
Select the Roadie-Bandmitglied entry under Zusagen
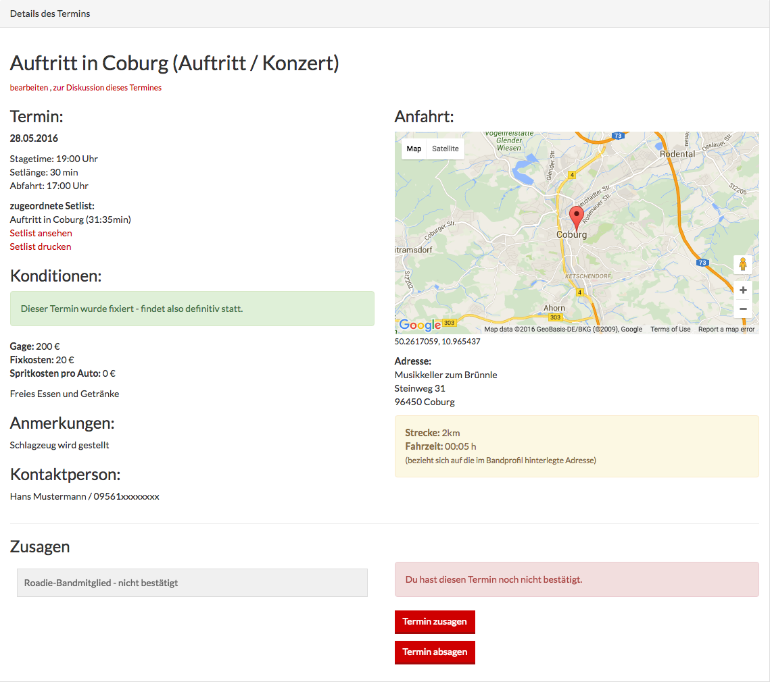coord(192,583)
